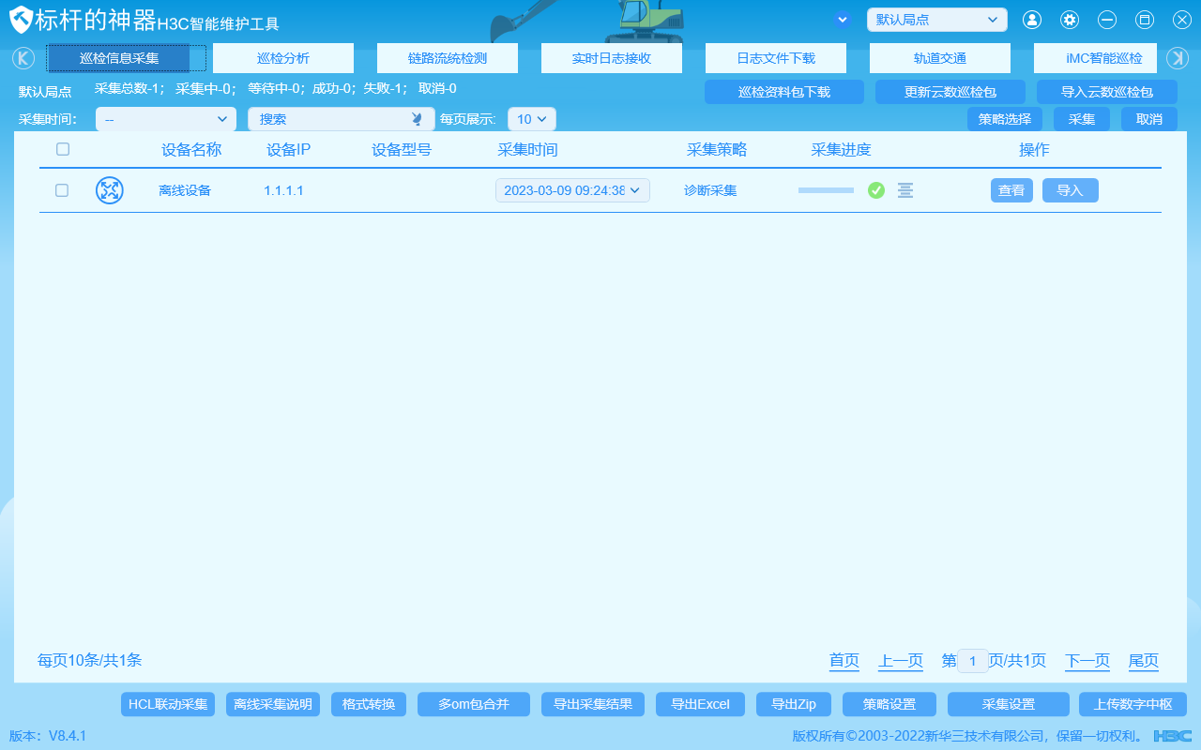Click 导入 in the 离线设备 row
1201x750 pixels.
[1071, 190]
